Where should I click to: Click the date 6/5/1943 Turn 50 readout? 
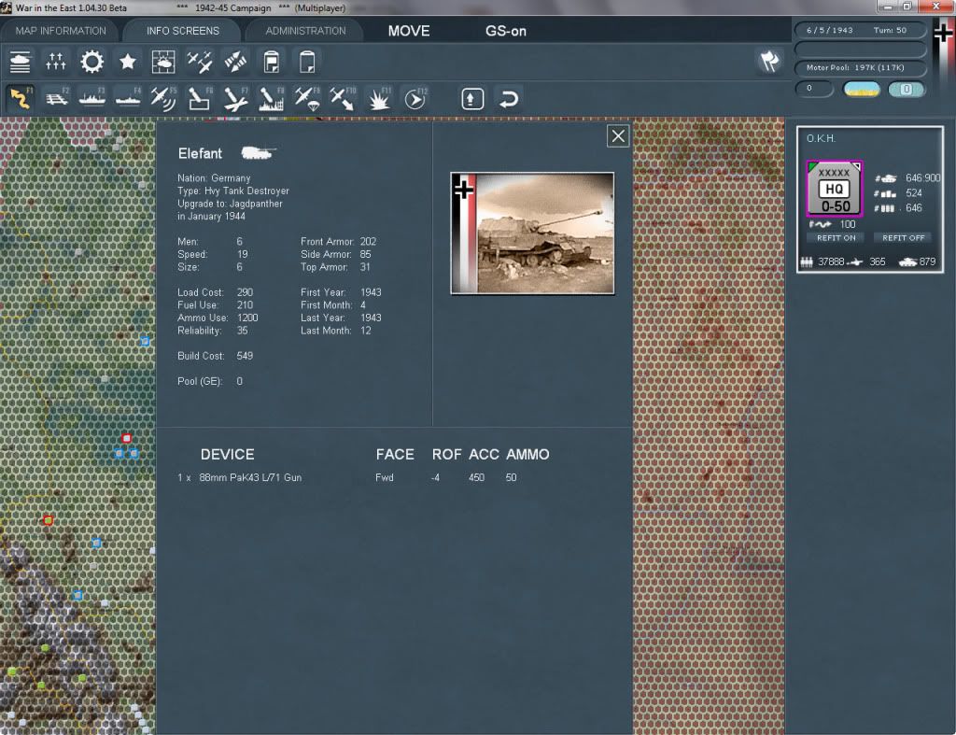(859, 30)
